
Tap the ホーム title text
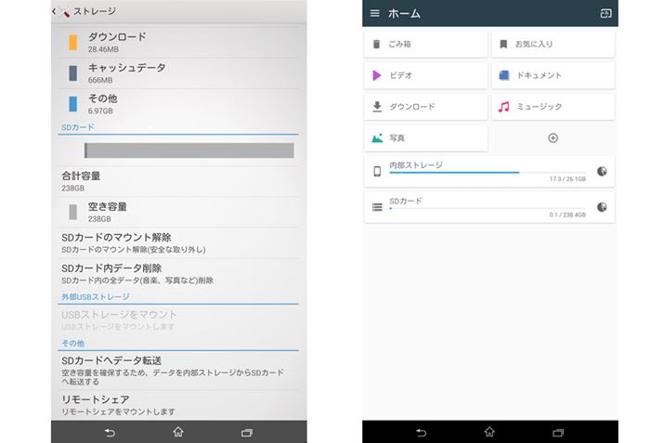[404, 14]
